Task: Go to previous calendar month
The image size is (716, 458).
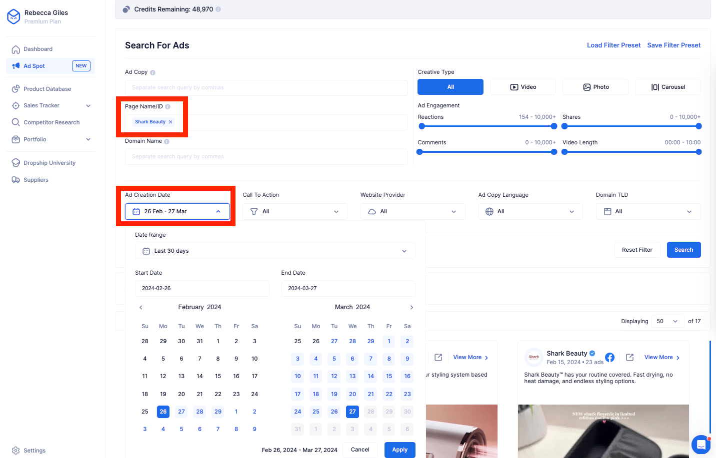Action: point(141,308)
